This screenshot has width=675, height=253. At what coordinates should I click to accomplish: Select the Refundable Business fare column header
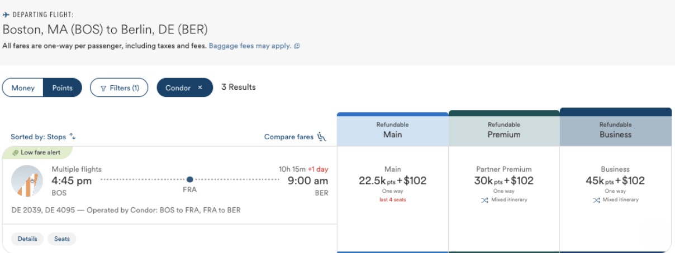(615, 130)
